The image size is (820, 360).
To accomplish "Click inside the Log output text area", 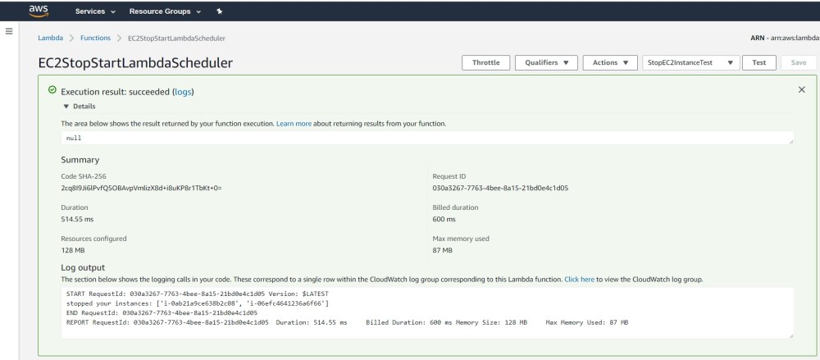I will point(427,312).
